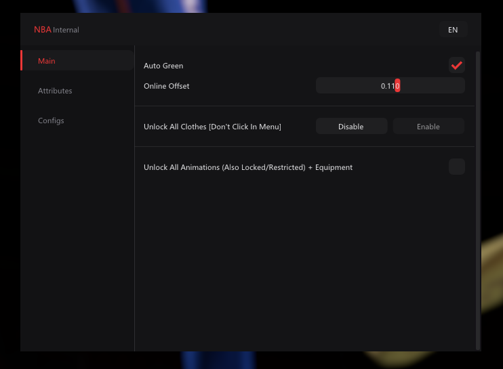This screenshot has height=369, width=503.
Task: Toggle the Auto Green checkbox
Action: click(456, 66)
